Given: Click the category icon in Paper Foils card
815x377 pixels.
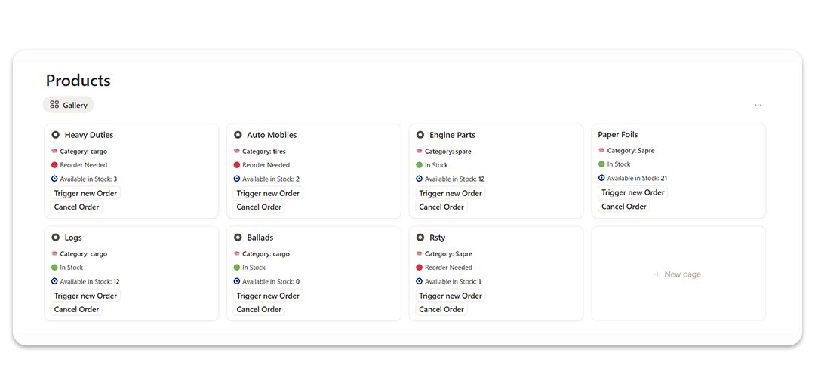Looking at the screenshot, I should pyautogui.click(x=602, y=150).
